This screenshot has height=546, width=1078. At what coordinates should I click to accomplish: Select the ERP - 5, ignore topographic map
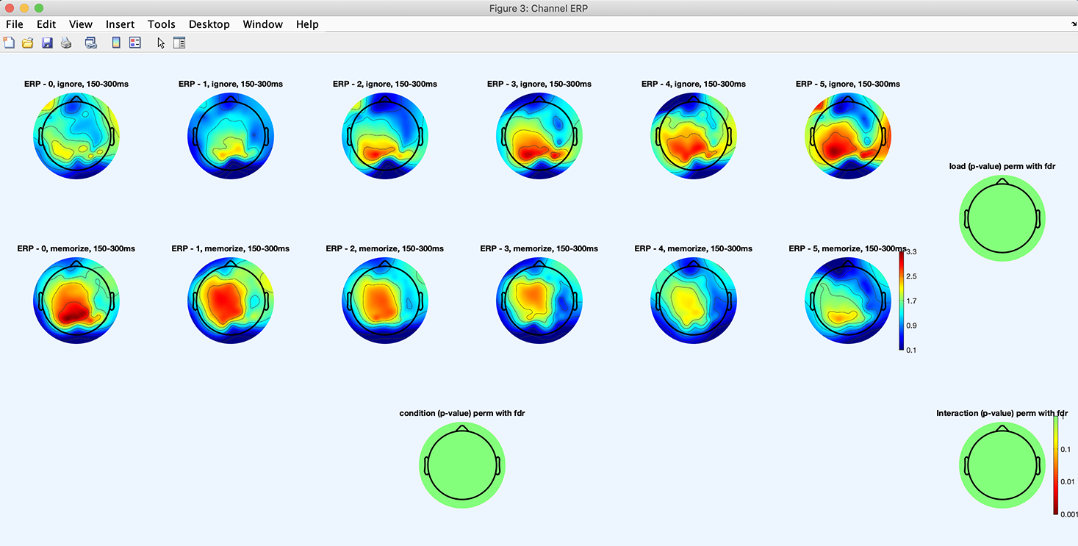pos(847,137)
